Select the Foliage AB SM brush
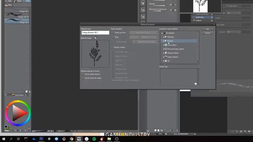This screenshot has height=142, width=253. tap(17, 15)
